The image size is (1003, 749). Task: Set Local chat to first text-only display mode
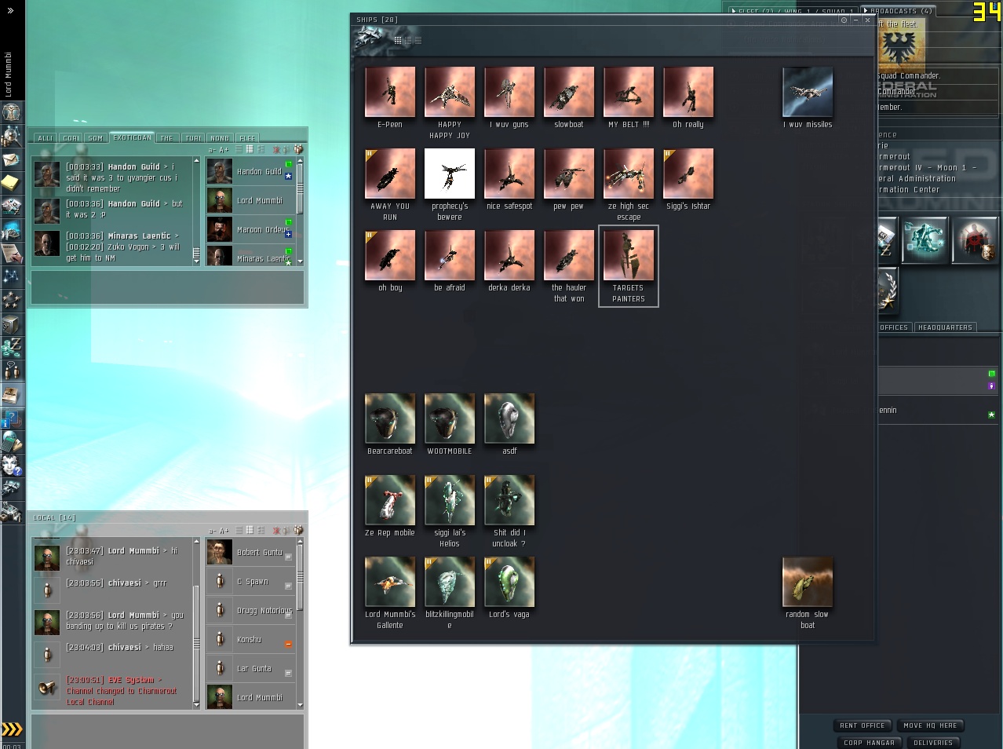(x=239, y=531)
